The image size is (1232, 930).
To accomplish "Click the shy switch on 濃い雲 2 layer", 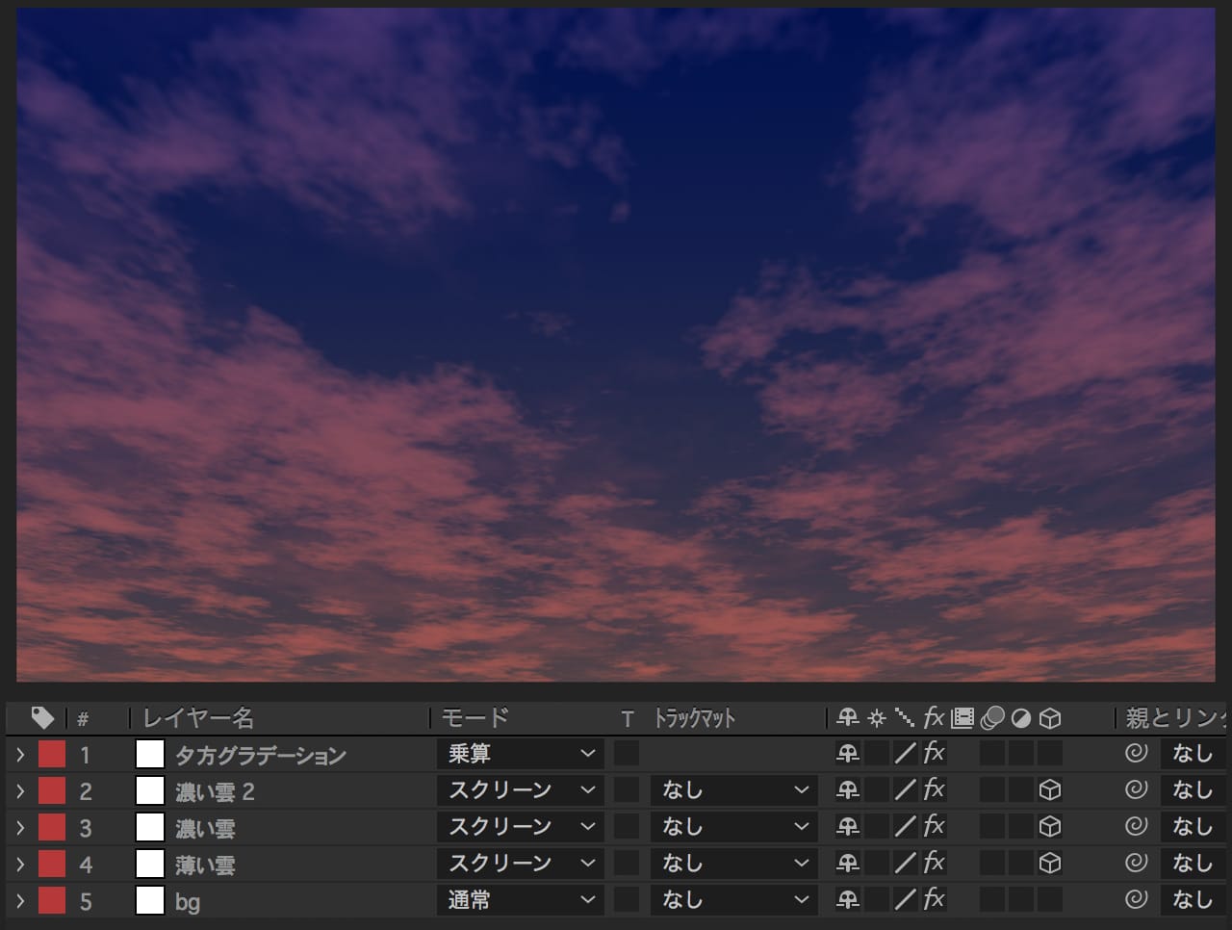I will [848, 790].
